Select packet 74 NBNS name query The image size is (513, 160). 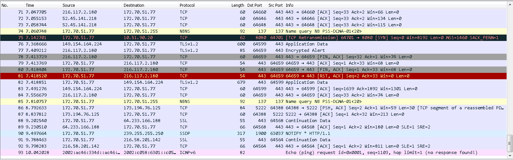point(225,31)
